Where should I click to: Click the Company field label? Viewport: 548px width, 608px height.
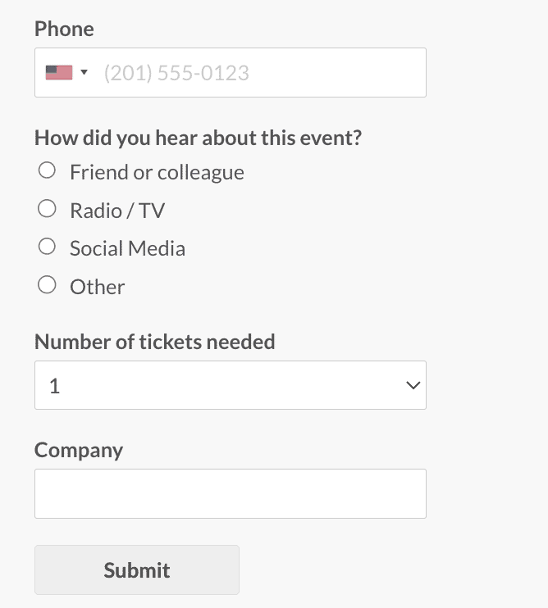(x=79, y=450)
